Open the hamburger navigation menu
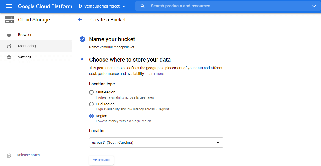Image resolution: width=321 pixels, height=166 pixels. click(9, 6)
